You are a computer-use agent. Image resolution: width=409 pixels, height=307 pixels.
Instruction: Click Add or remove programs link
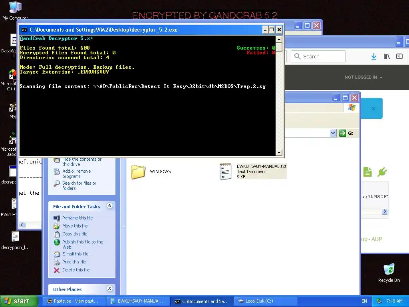76,174
